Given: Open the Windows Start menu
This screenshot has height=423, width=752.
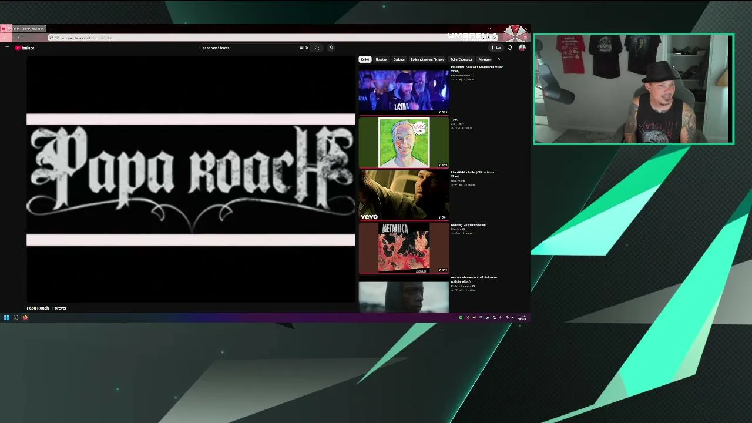Looking at the screenshot, I should [x=6, y=318].
